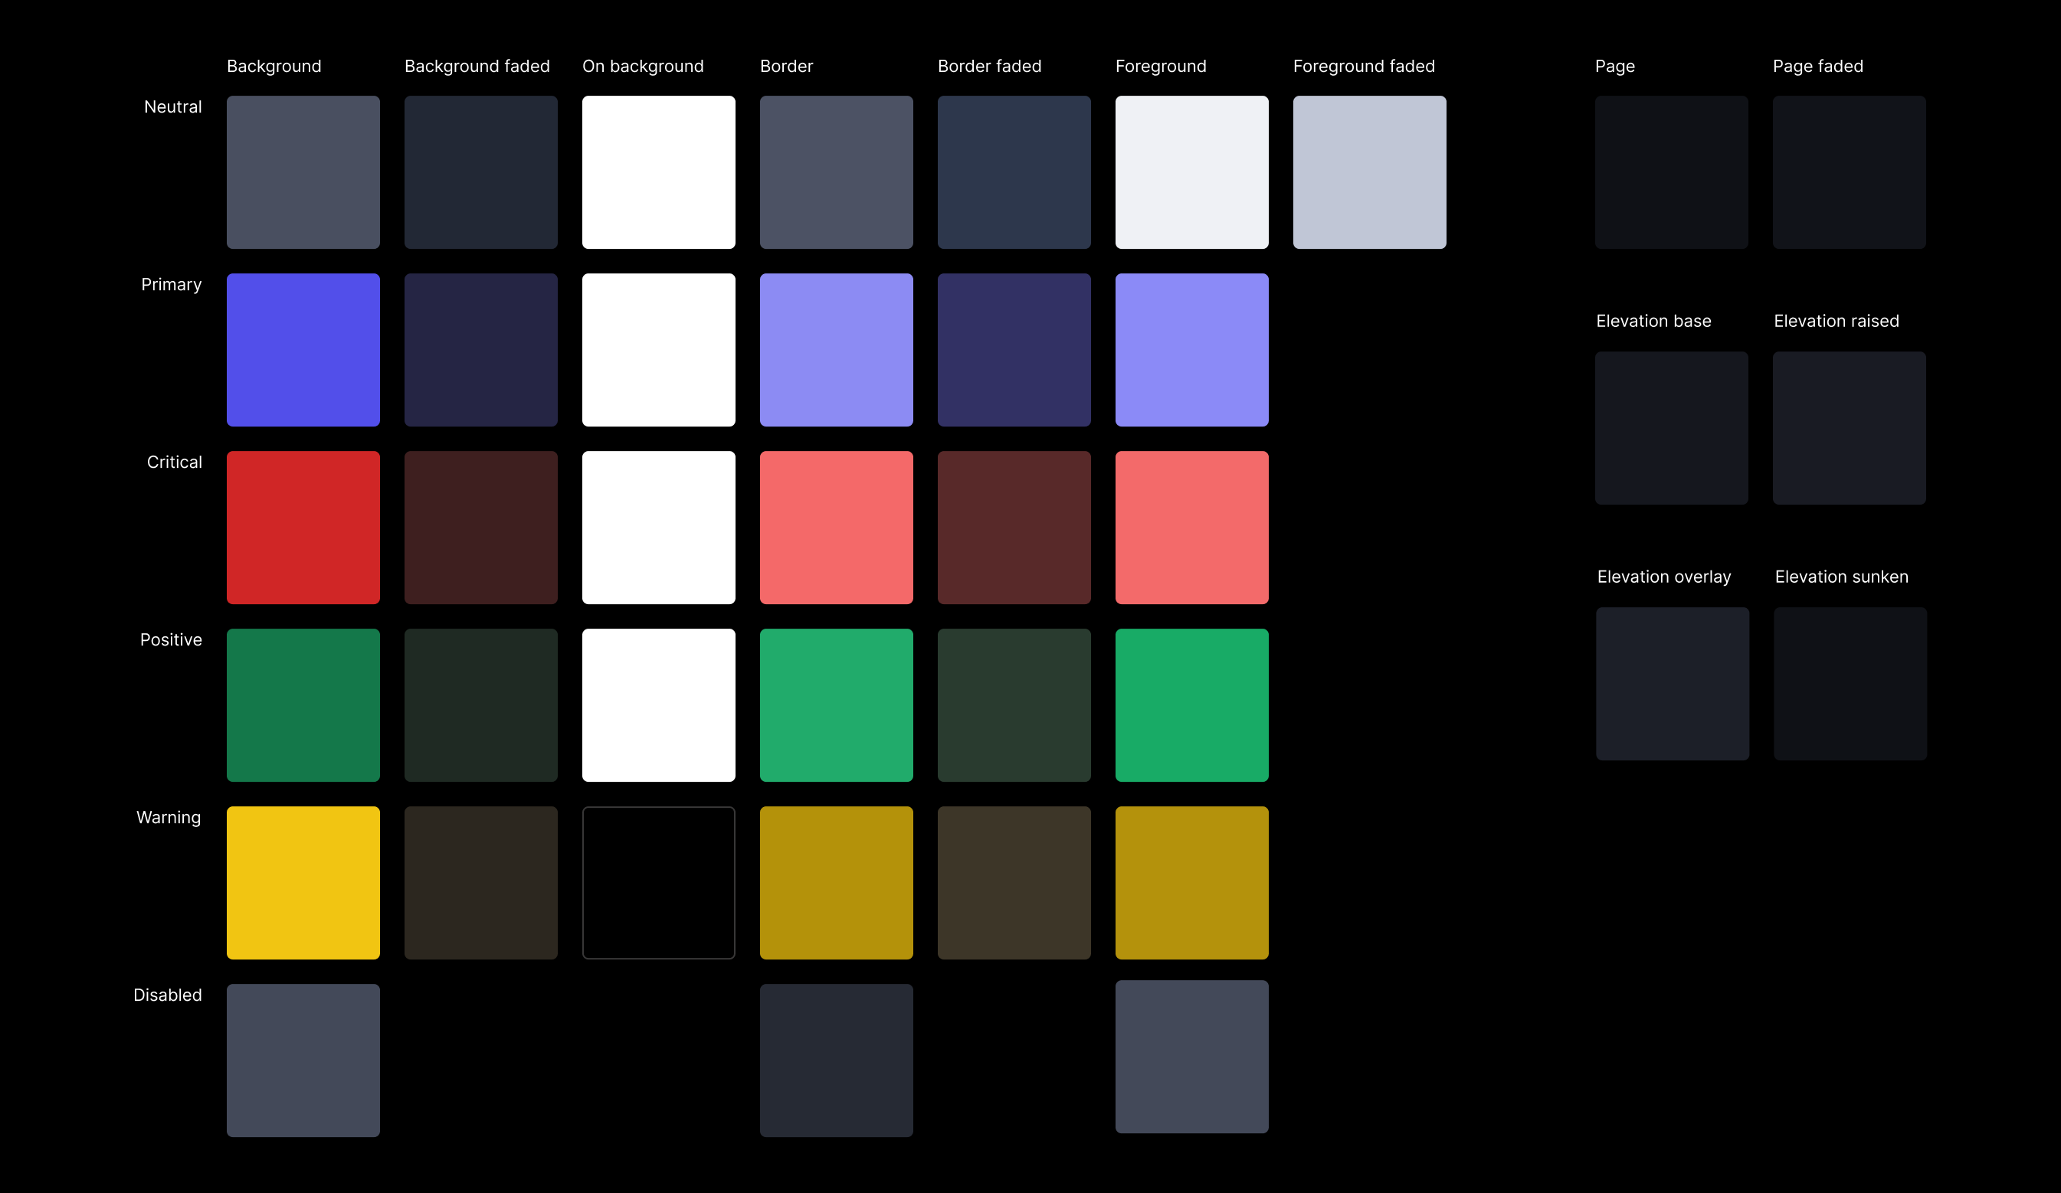Screen dimensions: 2061x1193
Task: Pick the Disabled Foreground swatch
Action: tap(1191, 1057)
